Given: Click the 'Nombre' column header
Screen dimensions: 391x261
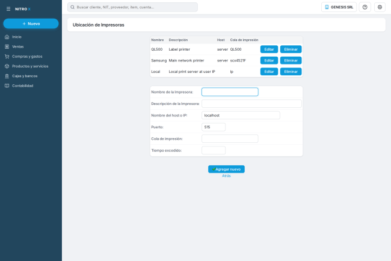Looking at the screenshot, I should click(x=158, y=40).
